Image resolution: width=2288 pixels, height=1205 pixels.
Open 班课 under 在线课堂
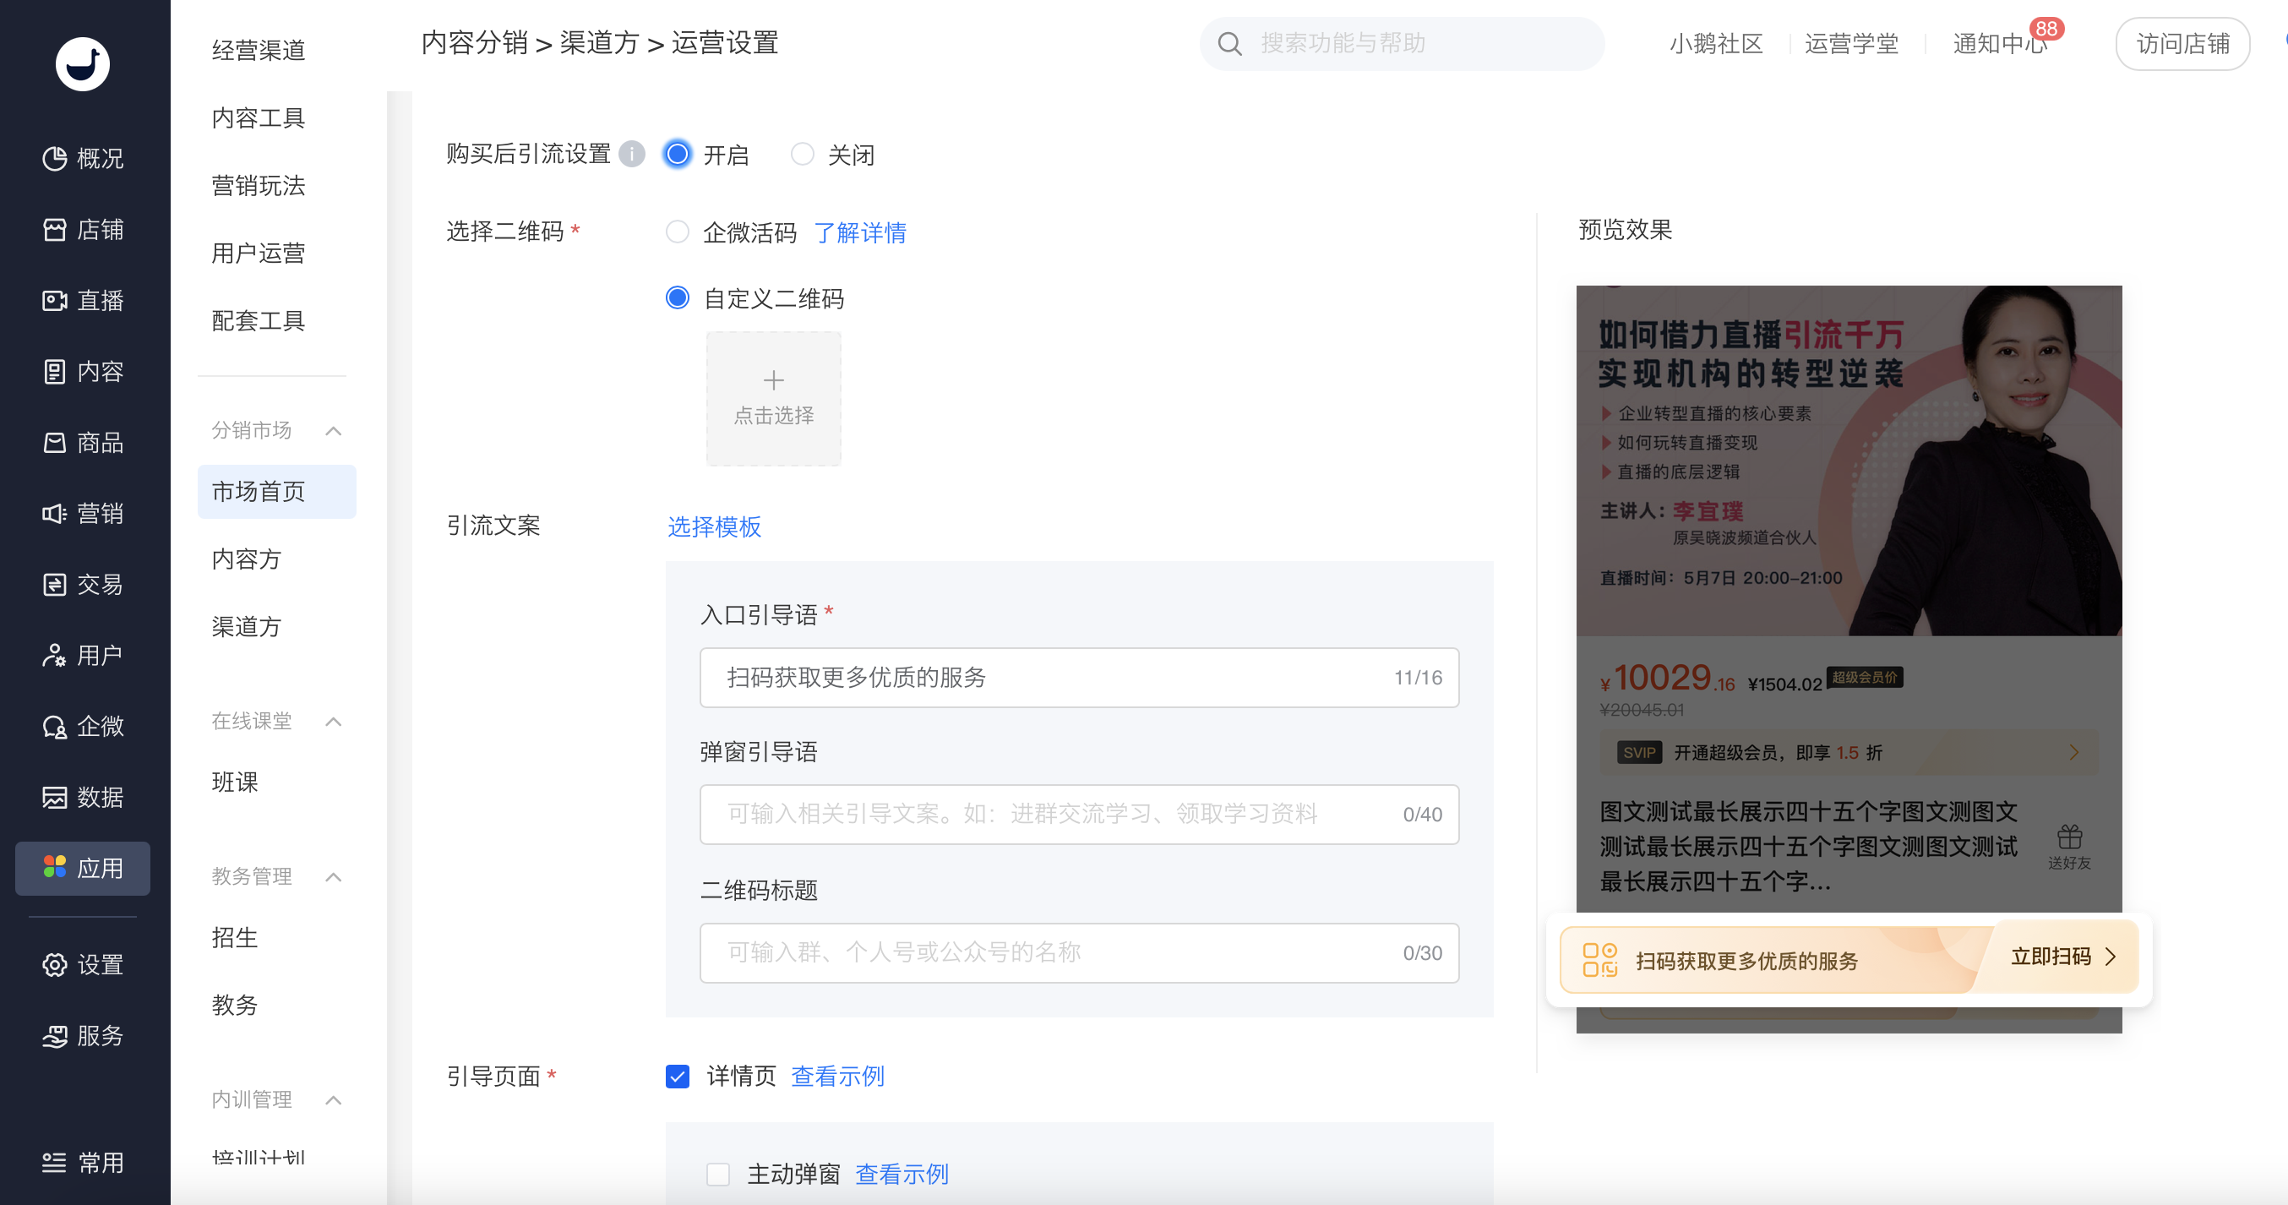click(235, 782)
